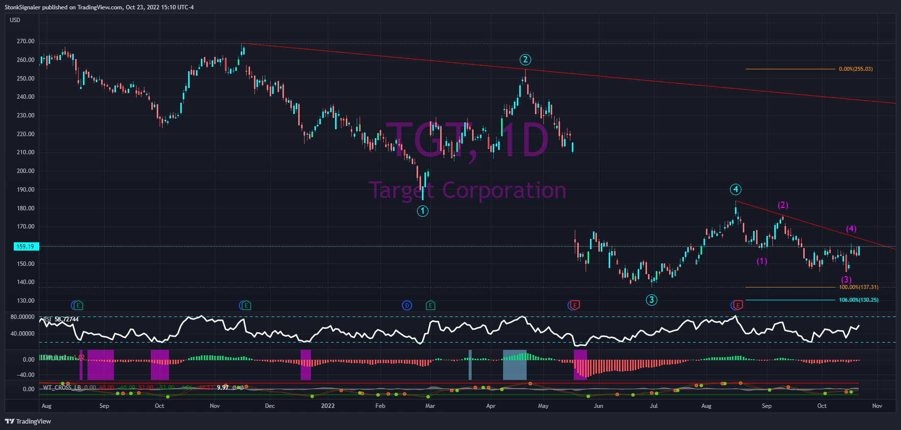Click the Mar label on the time axis

430,406
